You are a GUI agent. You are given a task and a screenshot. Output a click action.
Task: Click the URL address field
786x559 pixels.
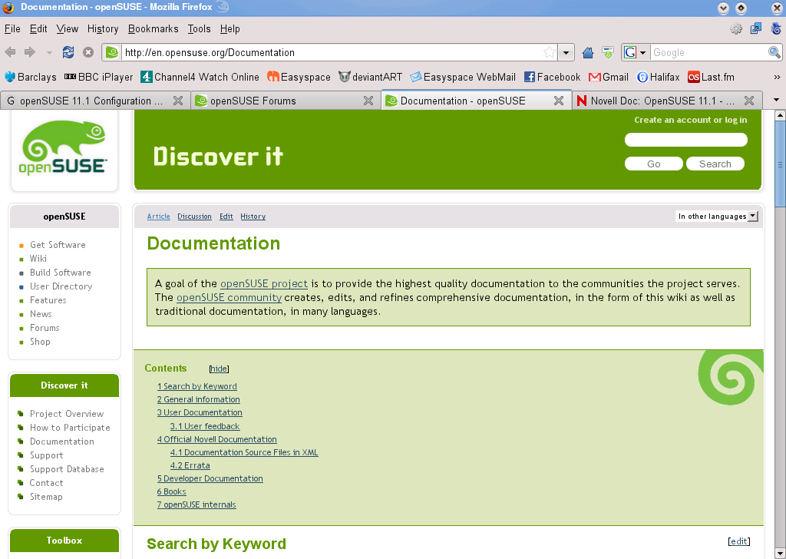point(332,52)
